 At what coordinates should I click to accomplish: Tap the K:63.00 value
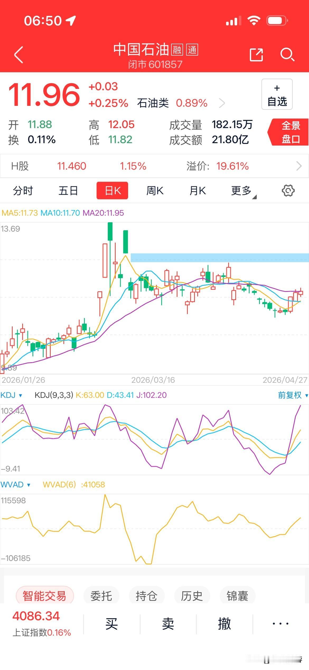point(90,395)
